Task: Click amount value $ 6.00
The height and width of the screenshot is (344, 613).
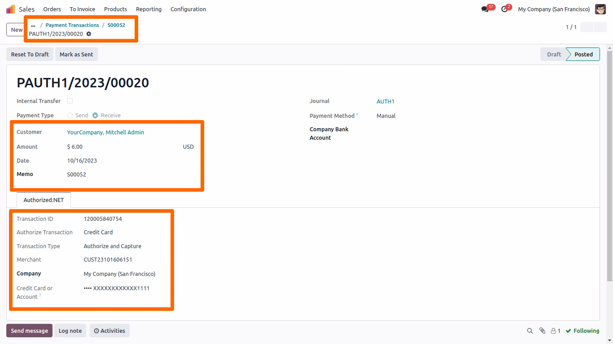Action: click(x=75, y=147)
